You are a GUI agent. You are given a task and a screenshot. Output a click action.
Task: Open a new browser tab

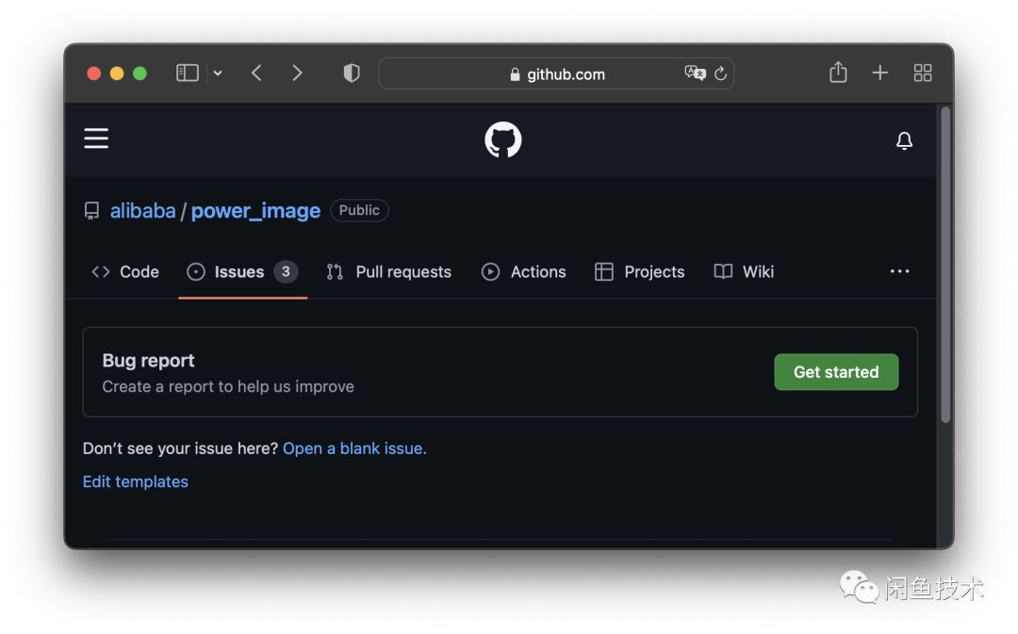(x=879, y=73)
